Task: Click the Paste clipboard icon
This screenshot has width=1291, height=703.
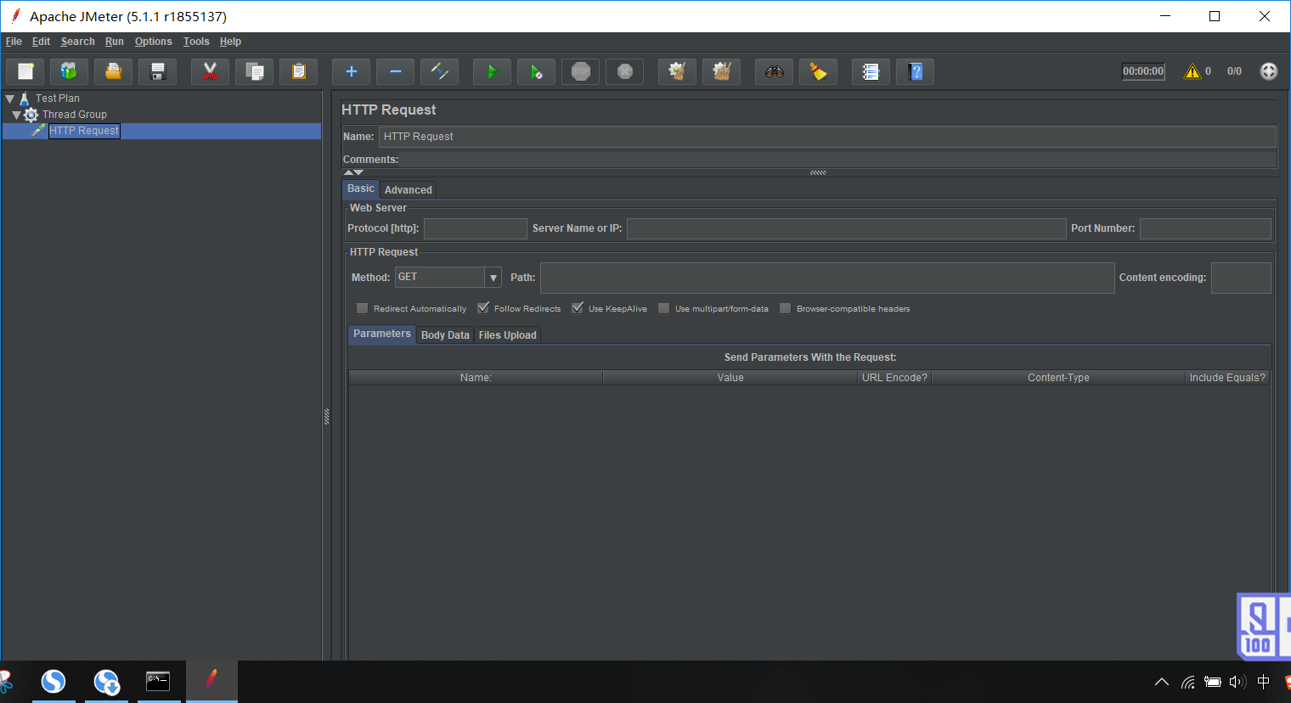Action: (298, 71)
